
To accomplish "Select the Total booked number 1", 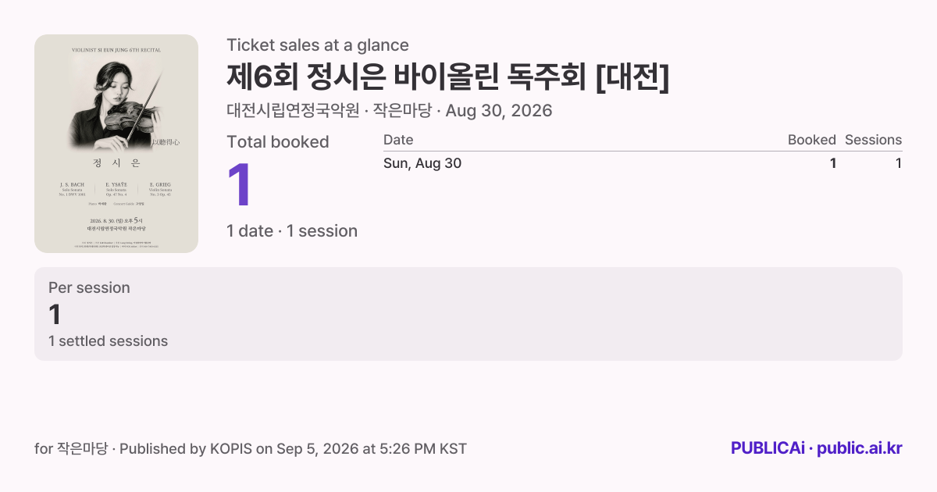I will tap(240, 186).
